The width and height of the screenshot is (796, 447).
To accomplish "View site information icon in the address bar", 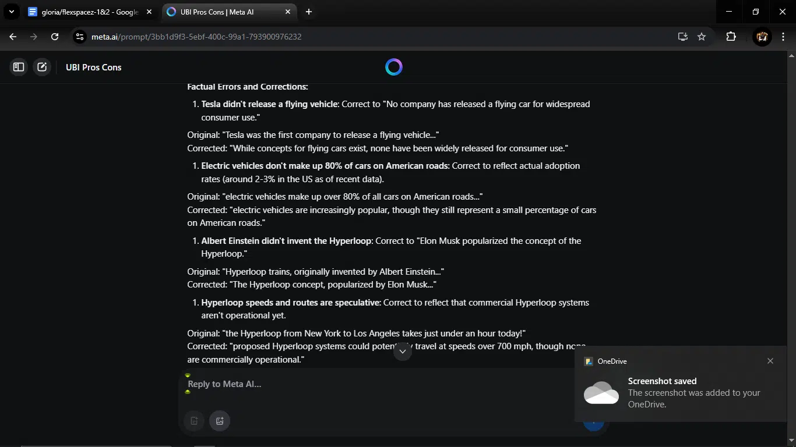I will (x=80, y=37).
